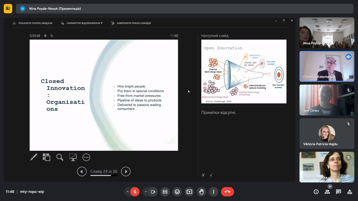Unmute the microphone

pyautogui.click(x=135, y=192)
